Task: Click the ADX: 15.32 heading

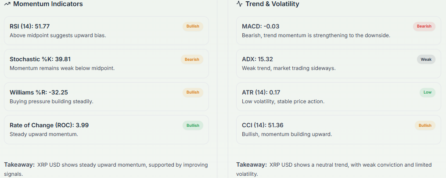Action: point(258,59)
